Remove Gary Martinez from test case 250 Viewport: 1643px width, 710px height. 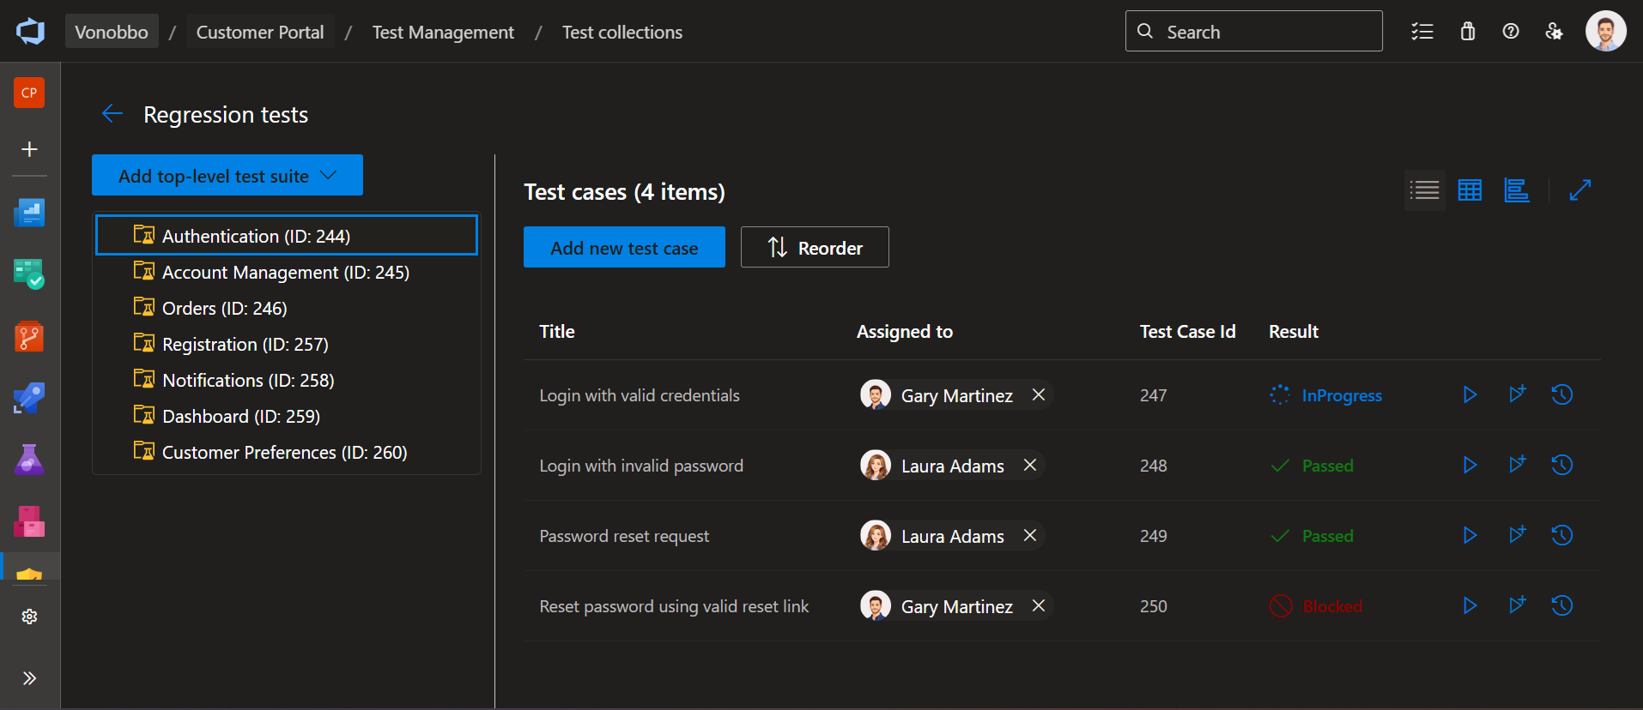[x=1038, y=605]
